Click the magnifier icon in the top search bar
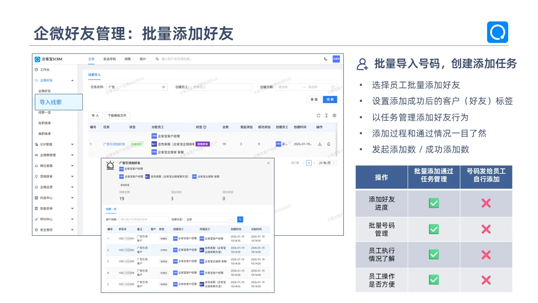Image resolution: width=538 pixels, height=303 pixels. point(158,59)
